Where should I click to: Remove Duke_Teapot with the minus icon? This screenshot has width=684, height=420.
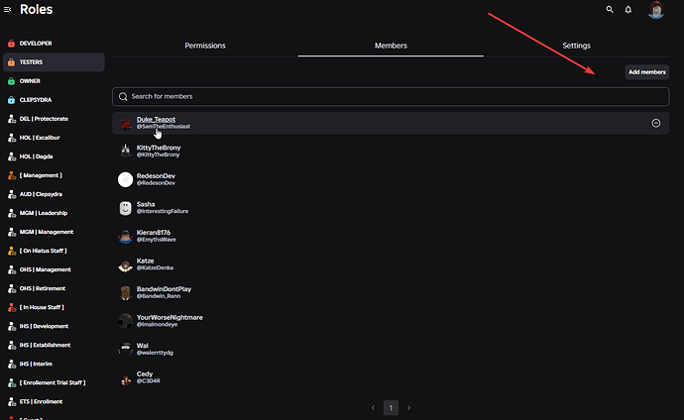(655, 123)
